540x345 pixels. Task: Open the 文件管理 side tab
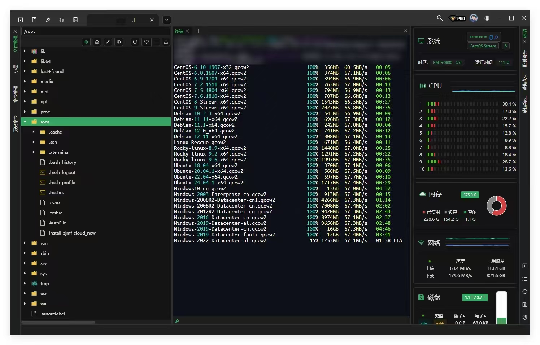pyautogui.click(x=15, y=44)
